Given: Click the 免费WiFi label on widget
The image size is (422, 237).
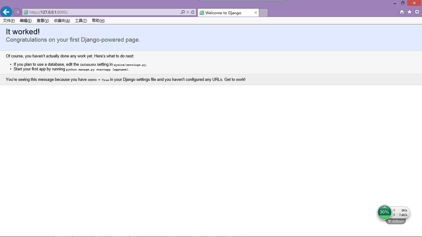Looking at the screenshot, I should click(396, 221).
